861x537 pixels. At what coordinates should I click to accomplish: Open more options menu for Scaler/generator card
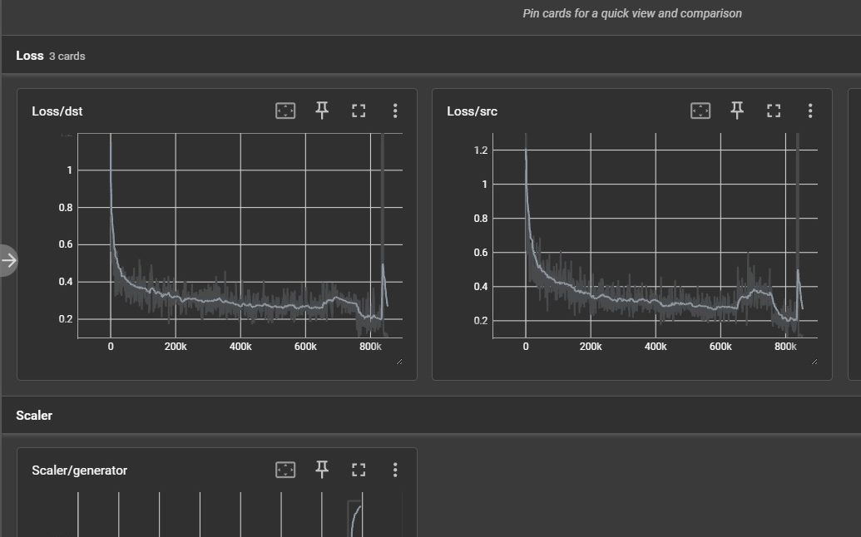(395, 470)
